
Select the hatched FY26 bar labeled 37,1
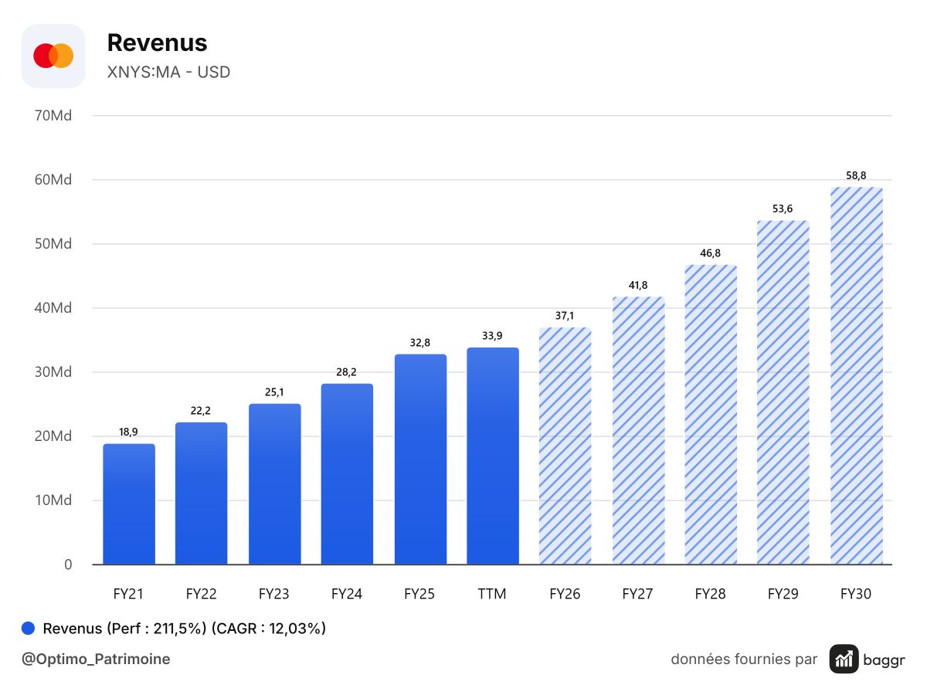(565, 446)
